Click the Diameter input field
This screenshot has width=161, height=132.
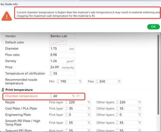(62, 49)
